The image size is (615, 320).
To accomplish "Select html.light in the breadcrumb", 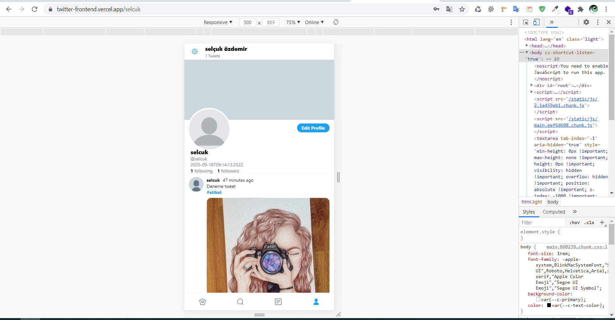I will point(532,202).
